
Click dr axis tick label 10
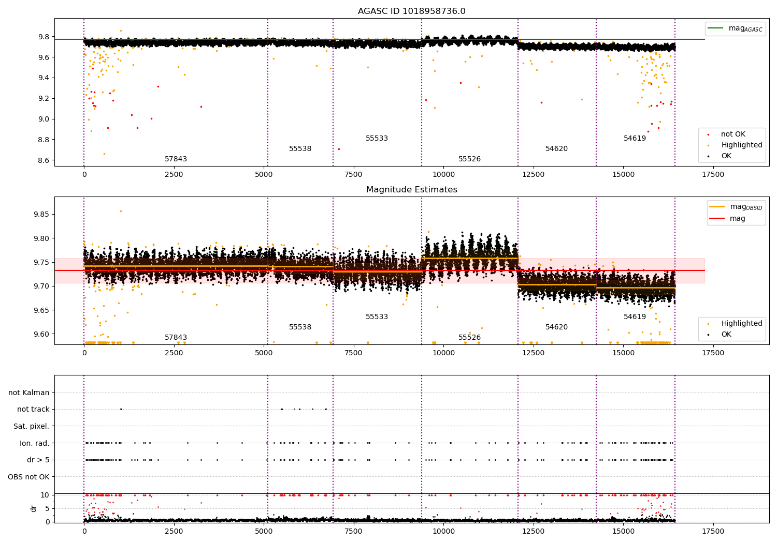coord(45,495)
